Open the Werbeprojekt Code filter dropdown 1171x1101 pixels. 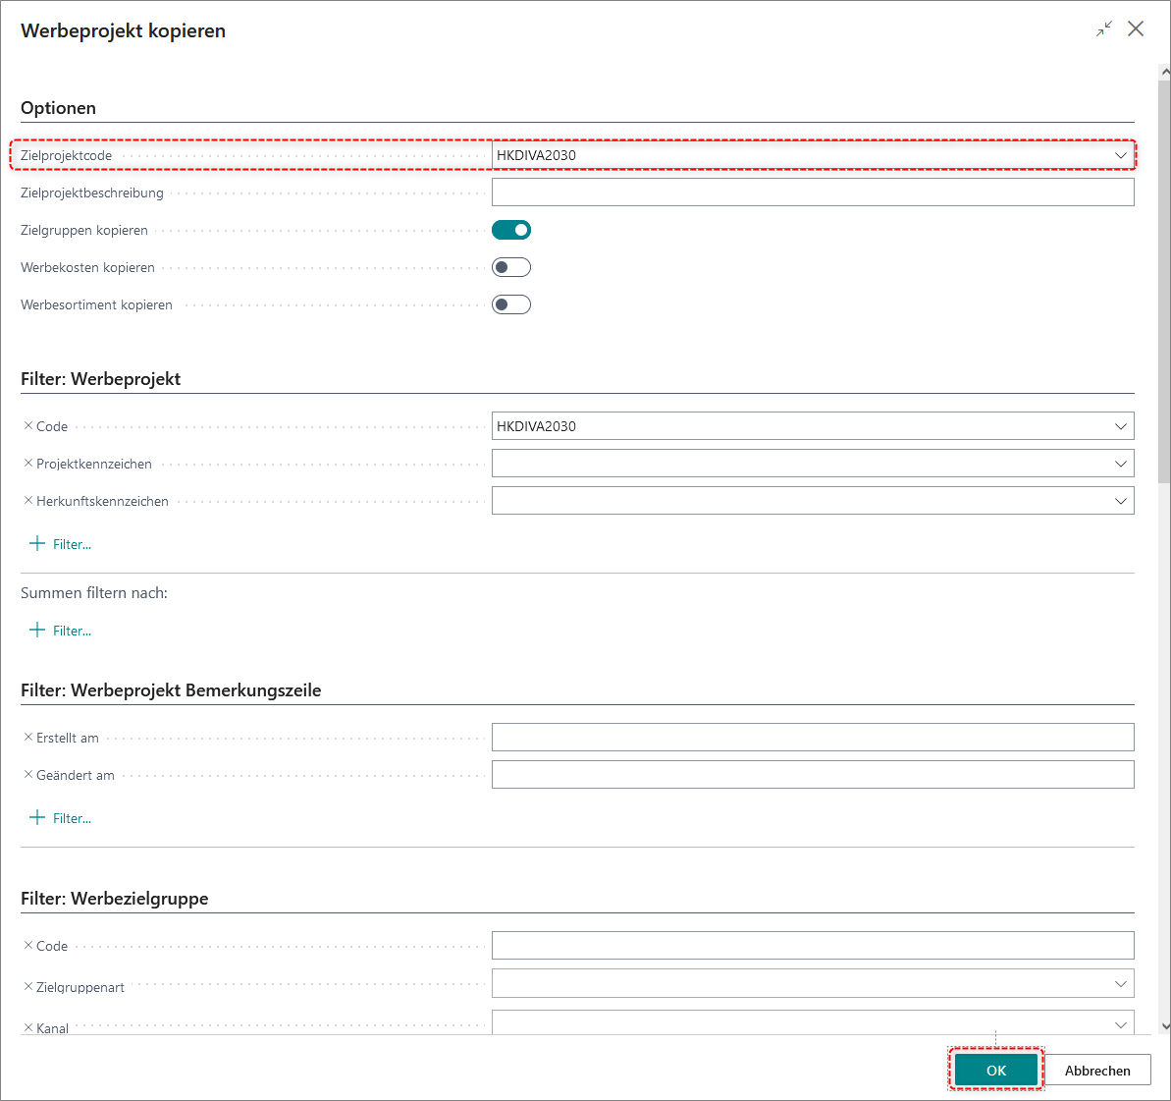point(1121,426)
